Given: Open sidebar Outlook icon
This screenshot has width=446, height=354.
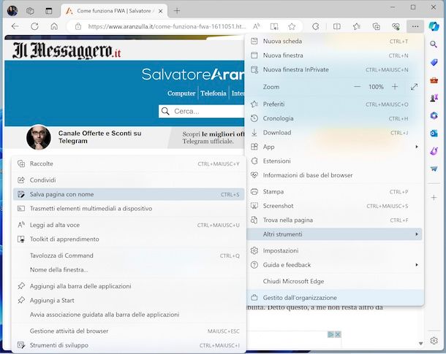Looking at the screenshot, I should [x=434, y=133].
